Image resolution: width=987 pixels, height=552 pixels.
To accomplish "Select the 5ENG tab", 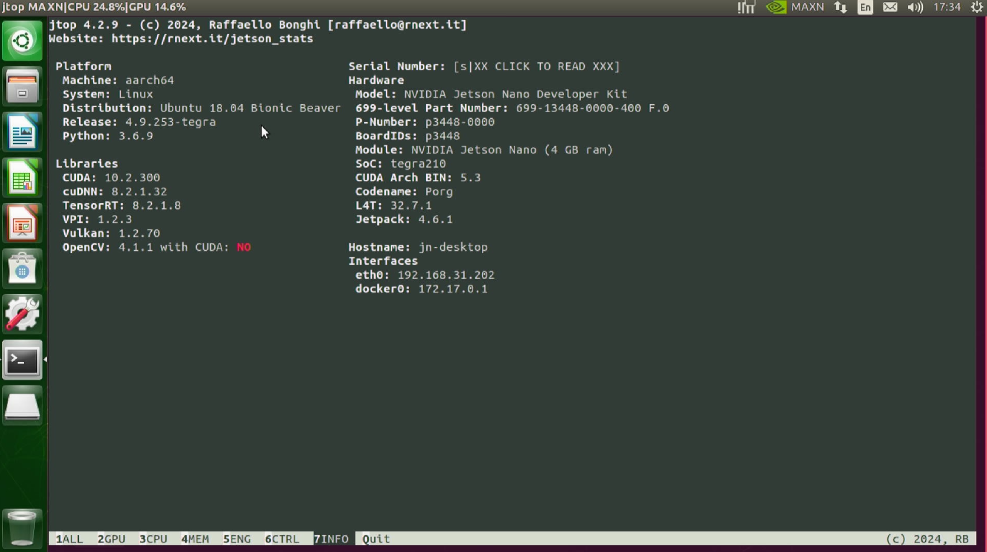I will click(237, 539).
